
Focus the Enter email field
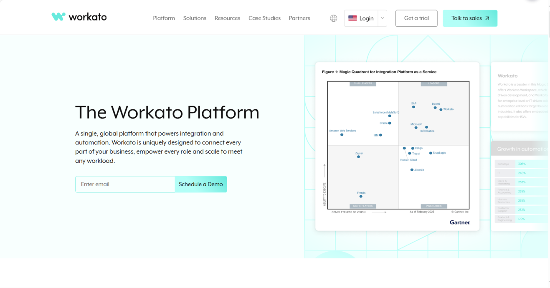(x=125, y=184)
